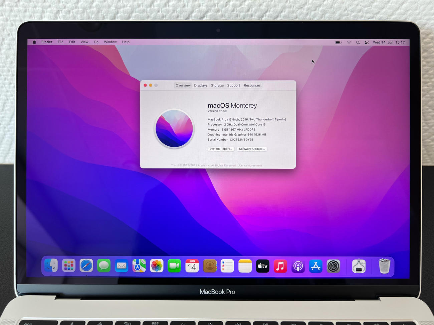Open the View menu
This screenshot has width=434, height=325.
84,42
